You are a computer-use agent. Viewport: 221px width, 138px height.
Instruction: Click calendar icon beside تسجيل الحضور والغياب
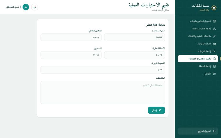point(214,21)
